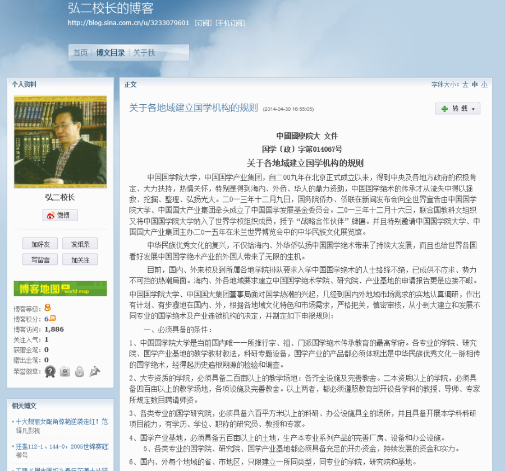Screen dimensions: 505x471
Task: Click the 手机订阅 link in the header
Action: tap(230, 23)
